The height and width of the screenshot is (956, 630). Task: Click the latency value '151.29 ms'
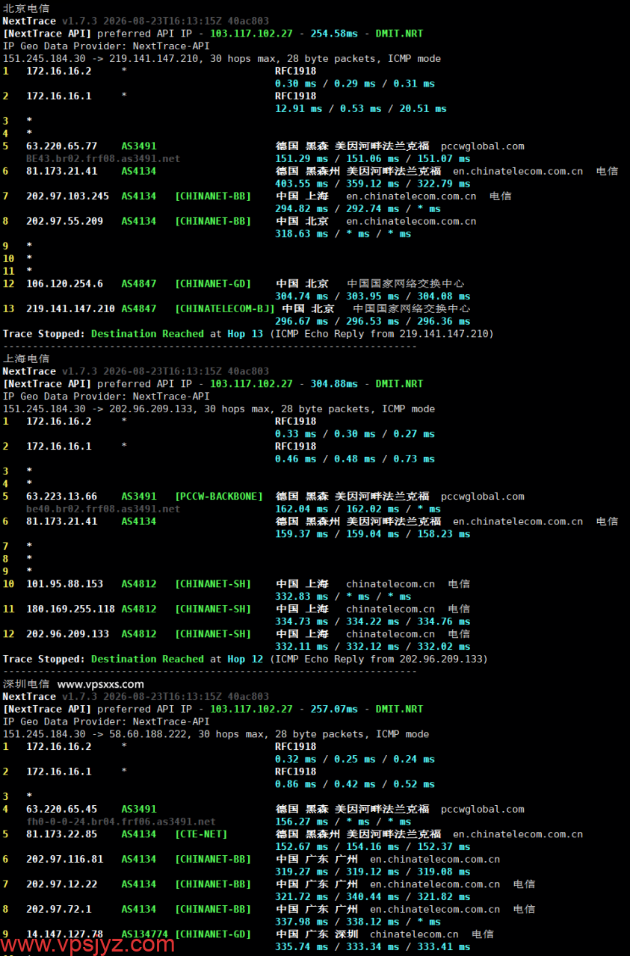tap(302, 158)
